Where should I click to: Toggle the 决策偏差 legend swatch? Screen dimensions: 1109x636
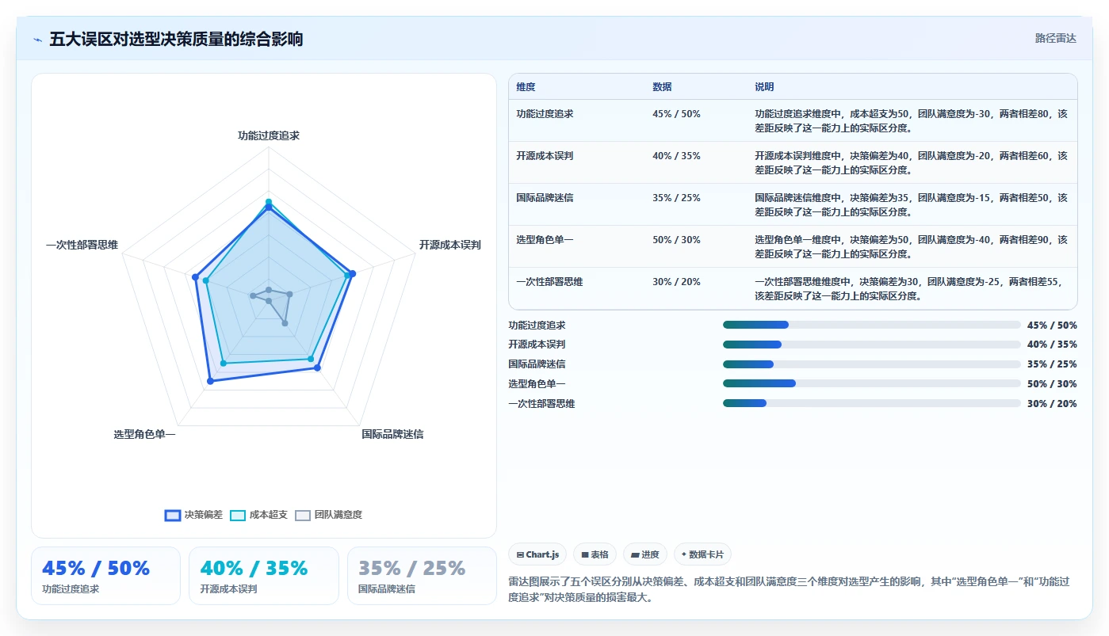[x=173, y=515]
